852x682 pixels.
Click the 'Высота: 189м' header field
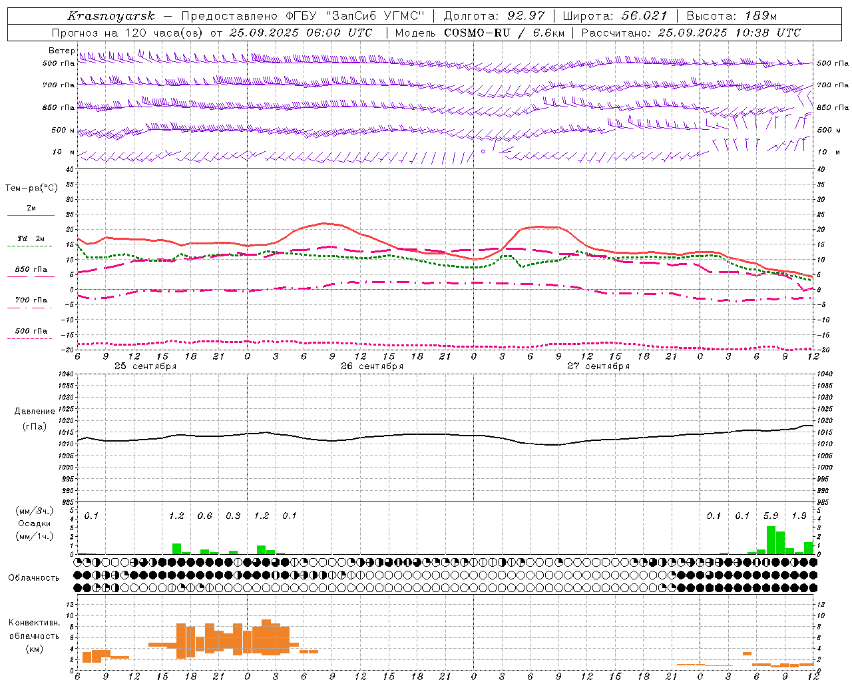[x=732, y=16]
